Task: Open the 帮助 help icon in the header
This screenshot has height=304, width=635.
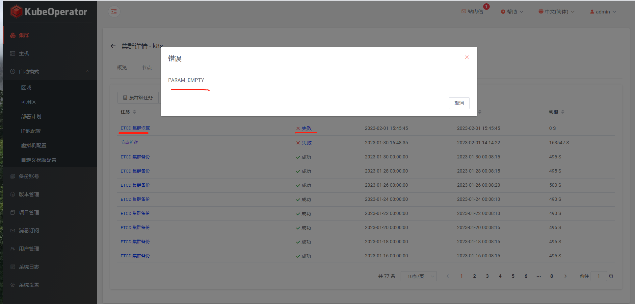Action: point(503,11)
